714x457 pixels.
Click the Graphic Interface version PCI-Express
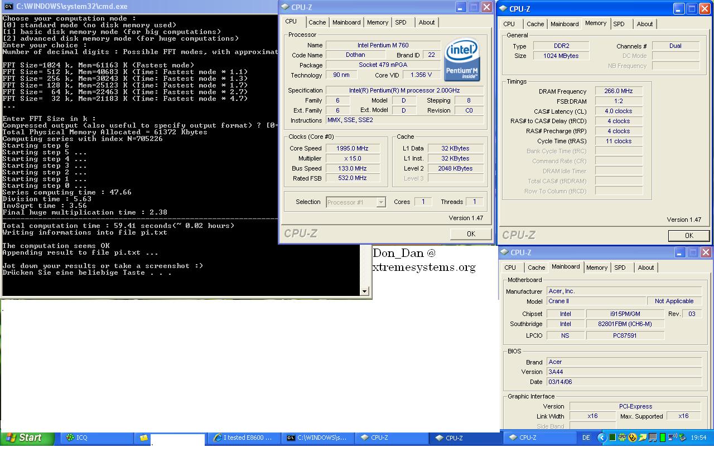pyautogui.click(x=635, y=406)
